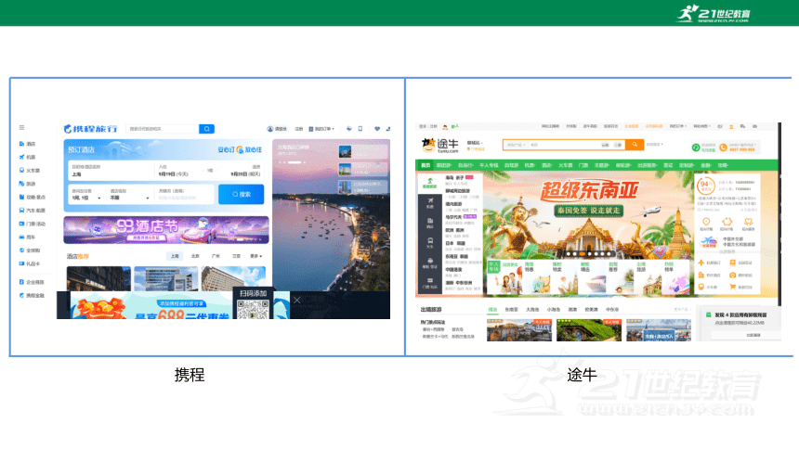Select 上海 tab in Ctrip hotel recommendations
This screenshot has height=449, width=799.
pyautogui.click(x=175, y=256)
